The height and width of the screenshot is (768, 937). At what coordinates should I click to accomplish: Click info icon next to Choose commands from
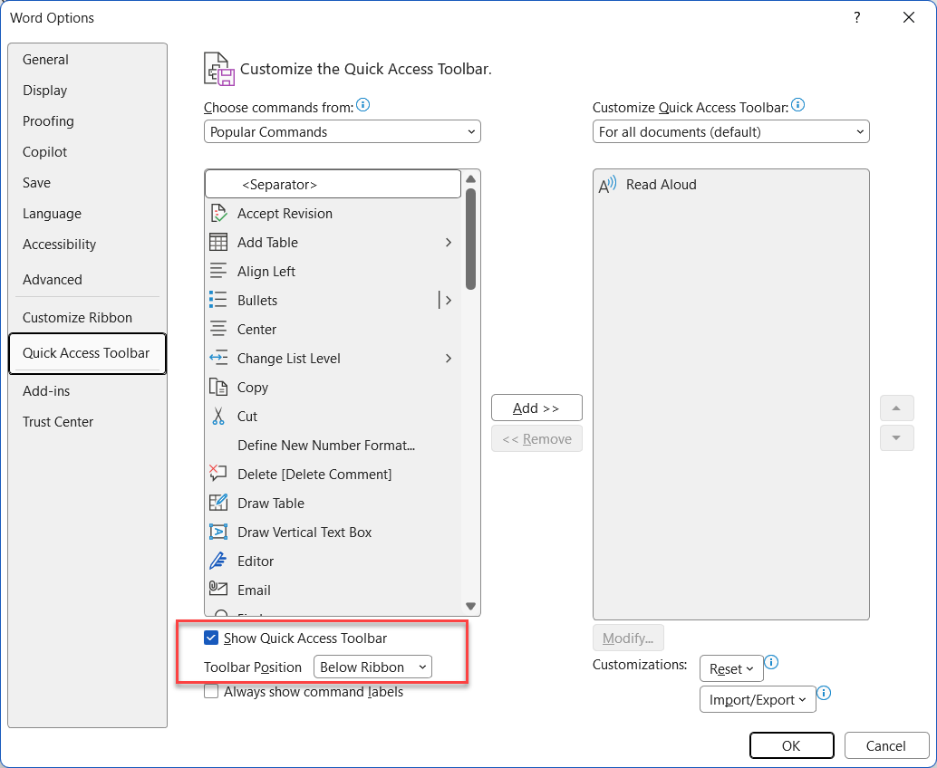[362, 106]
